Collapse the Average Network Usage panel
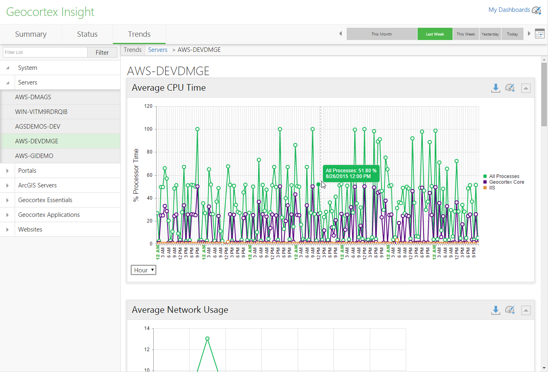 526,310
